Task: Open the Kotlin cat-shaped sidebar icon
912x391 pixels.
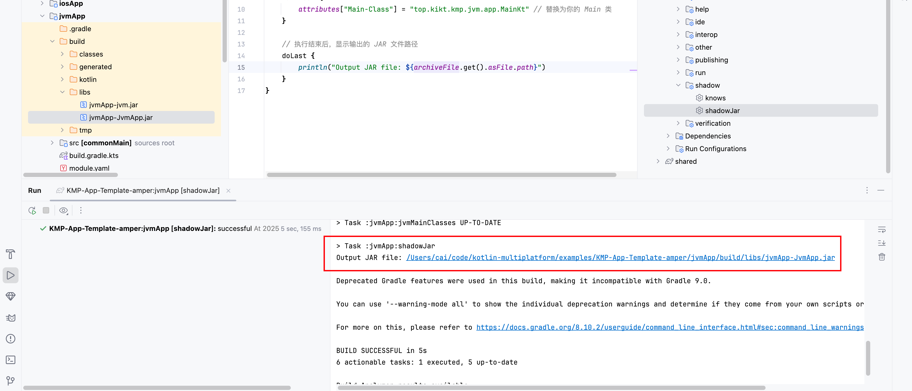Action: click(11, 317)
